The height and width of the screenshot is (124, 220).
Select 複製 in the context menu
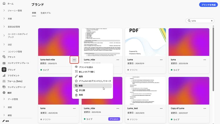point(92,86)
